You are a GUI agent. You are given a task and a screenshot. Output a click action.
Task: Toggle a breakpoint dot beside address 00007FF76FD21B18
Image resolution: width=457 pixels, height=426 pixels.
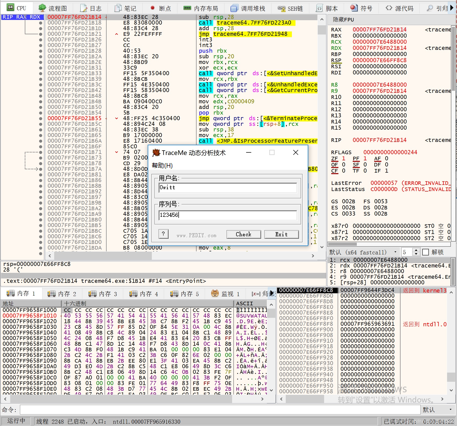click(x=41, y=23)
